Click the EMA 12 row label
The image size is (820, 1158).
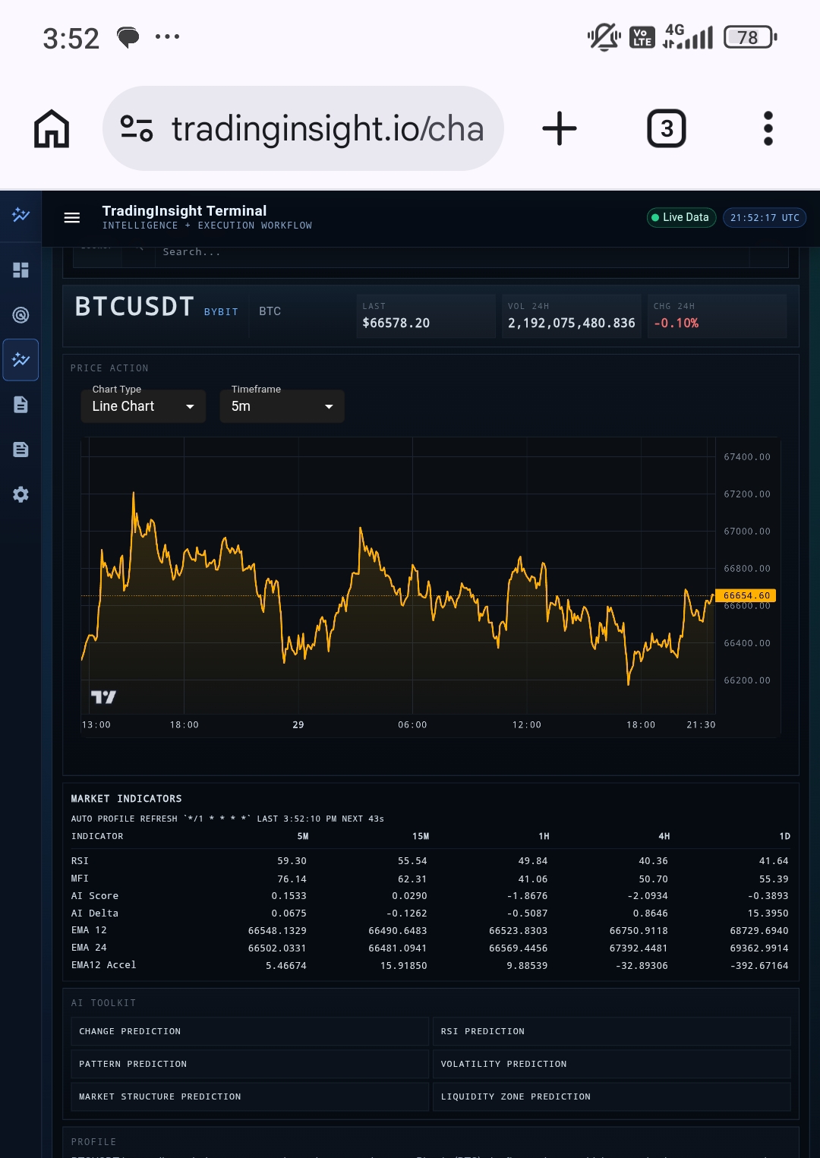[x=89, y=930]
